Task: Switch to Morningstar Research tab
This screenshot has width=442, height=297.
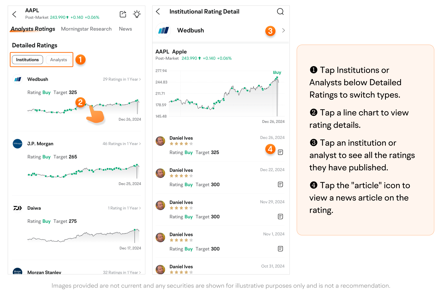Action: pos(86,29)
